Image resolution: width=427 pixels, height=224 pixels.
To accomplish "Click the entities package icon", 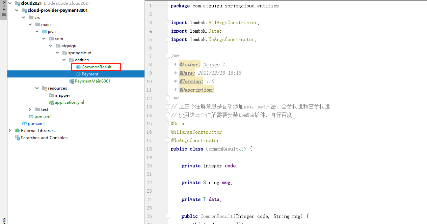I will [72, 60].
